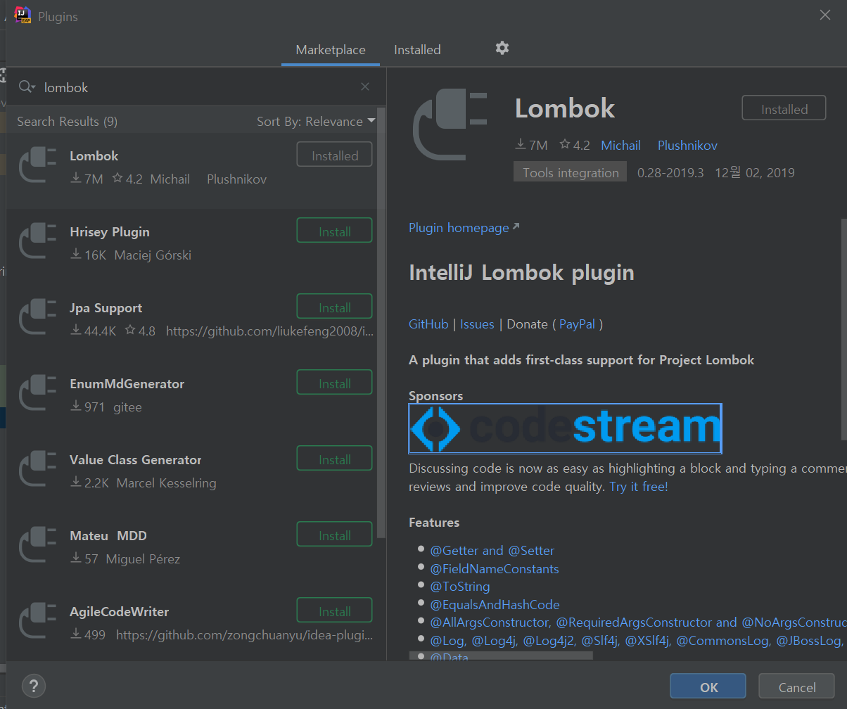Switch to the Installed tab
The image size is (847, 709).
(x=417, y=50)
